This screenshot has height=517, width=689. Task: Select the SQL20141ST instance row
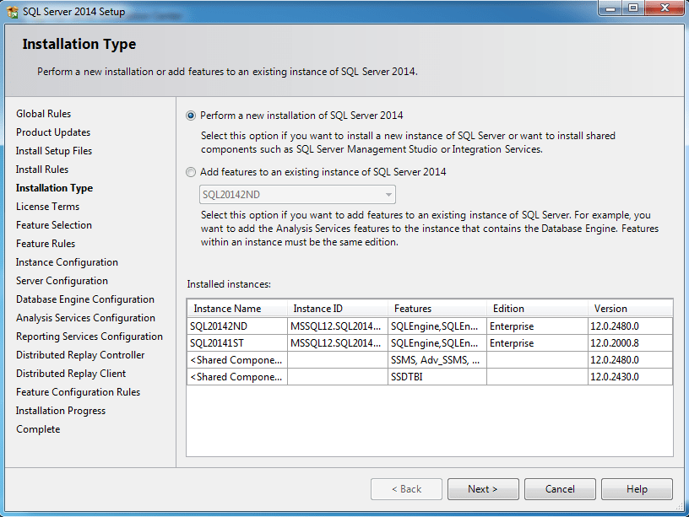point(236,343)
